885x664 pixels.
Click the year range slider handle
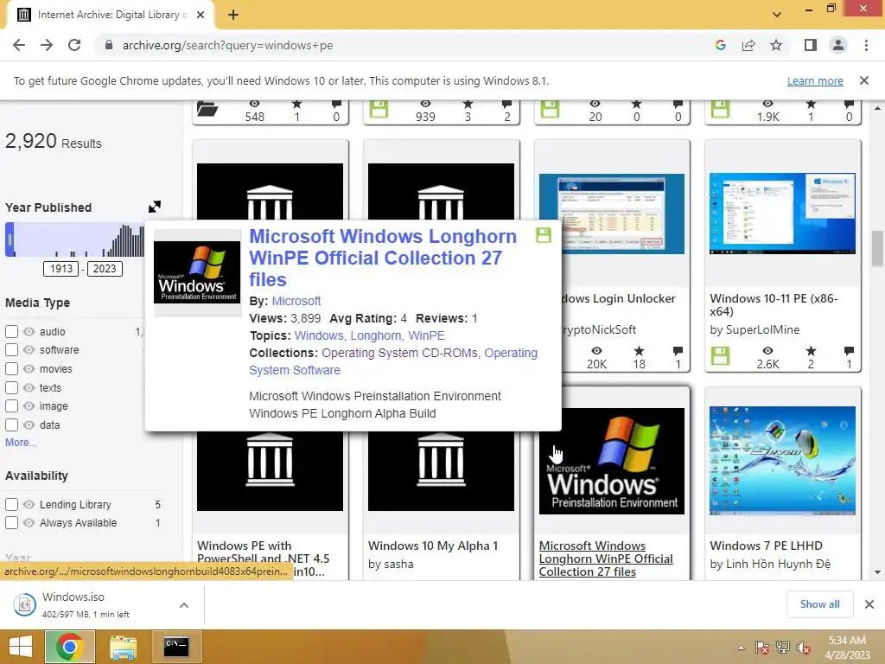tap(10, 239)
